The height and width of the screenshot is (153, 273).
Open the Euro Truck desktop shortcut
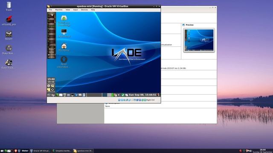coord(9,64)
